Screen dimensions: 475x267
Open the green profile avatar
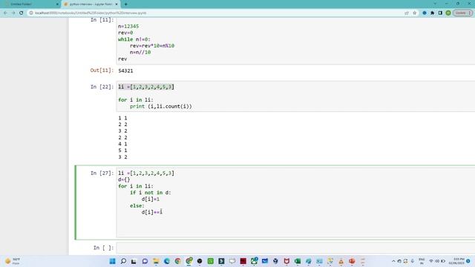pos(448,13)
